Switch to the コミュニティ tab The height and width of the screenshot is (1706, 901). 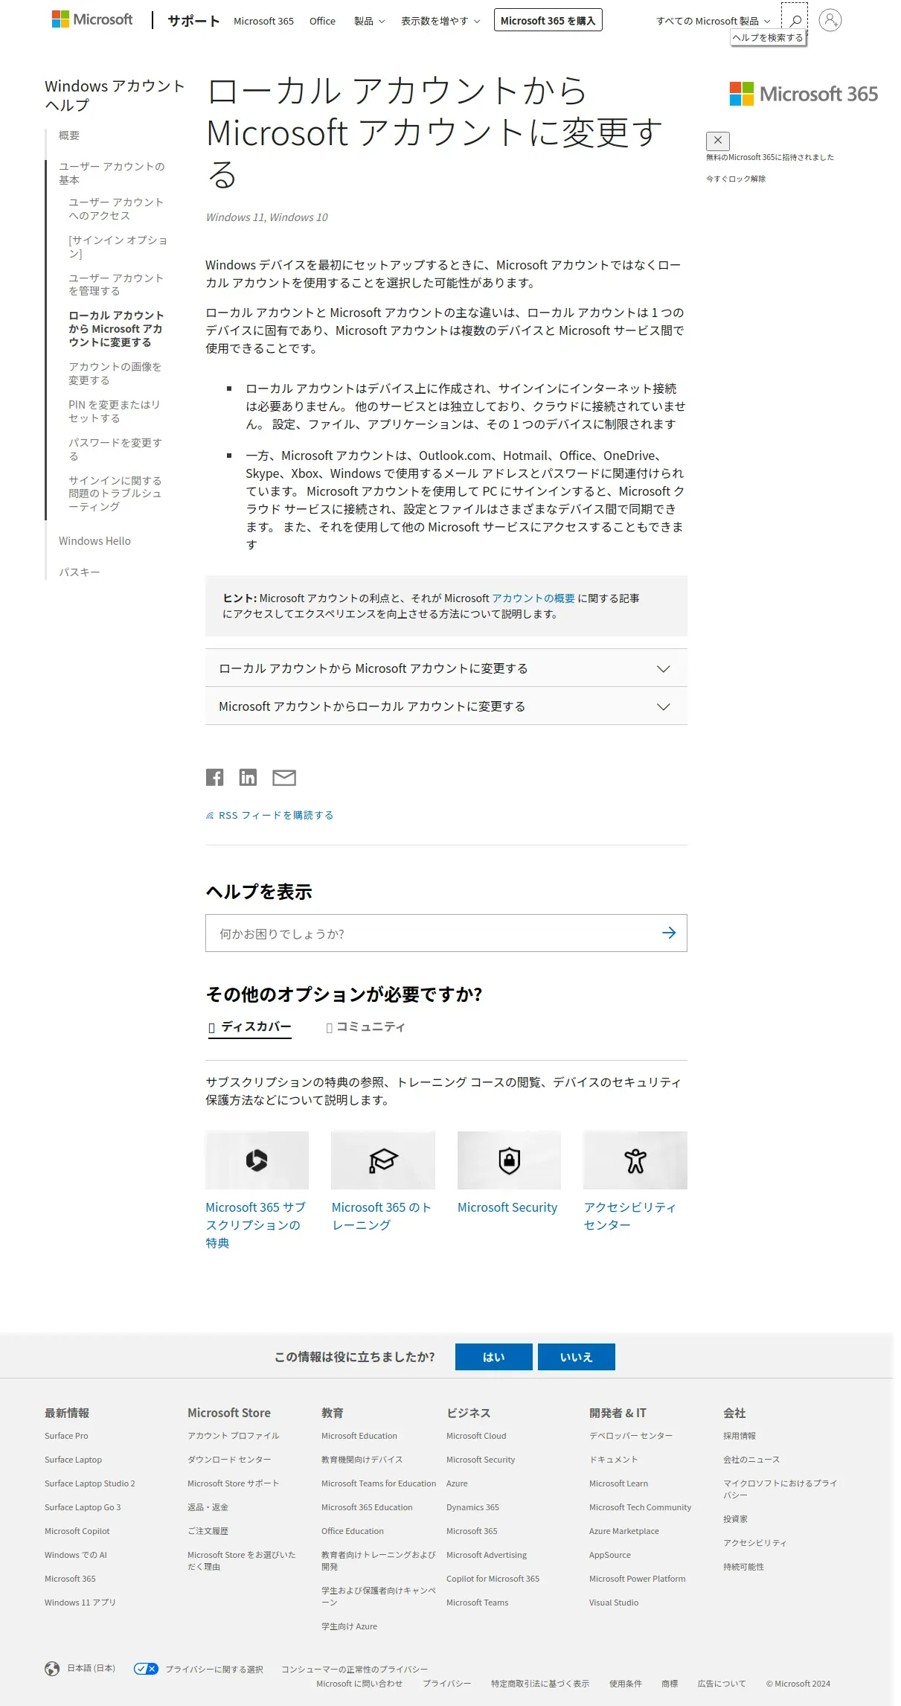point(365,1027)
